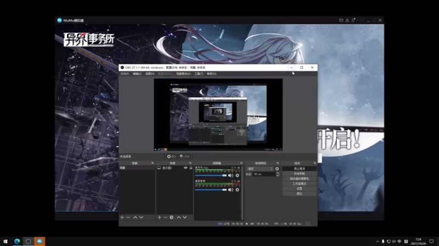Switch to MuMu emulator taskbar icon
Screen dimensions: 439x246
pyautogui.click(x=40, y=241)
